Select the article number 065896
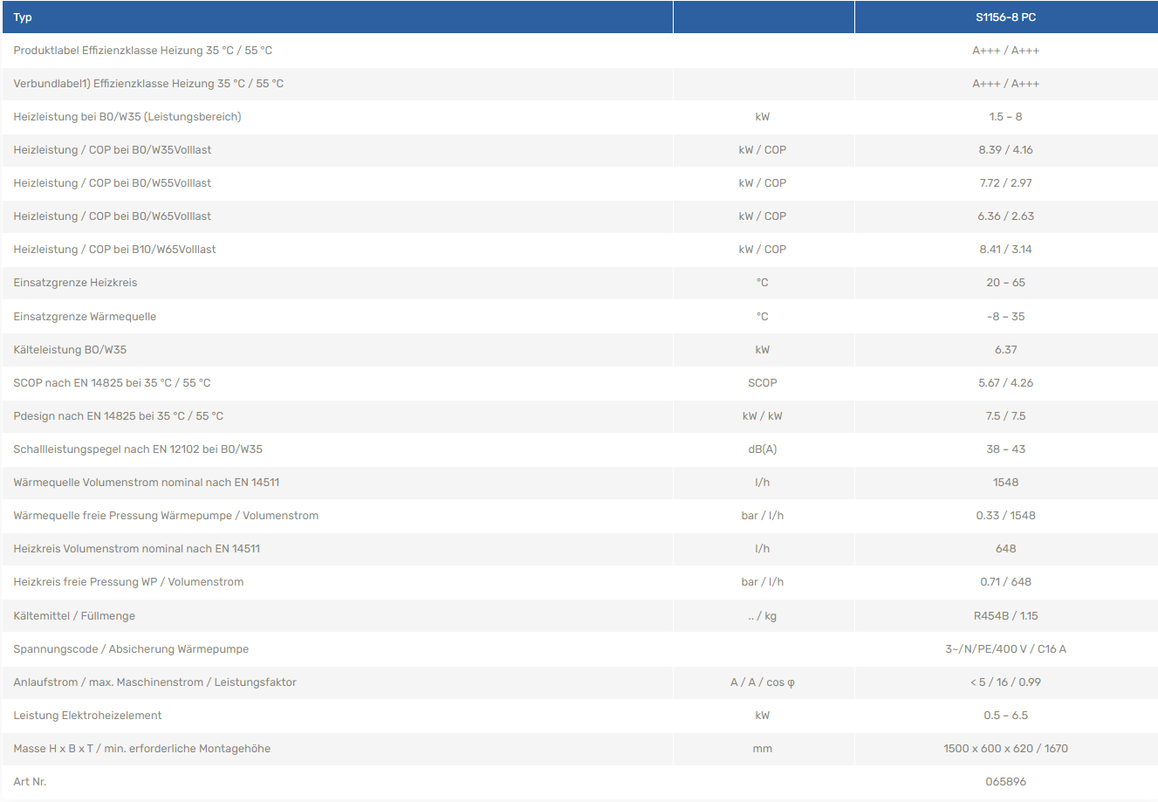Image resolution: width=1158 pixels, height=802 pixels. pyautogui.click(x=1005, y=782)
